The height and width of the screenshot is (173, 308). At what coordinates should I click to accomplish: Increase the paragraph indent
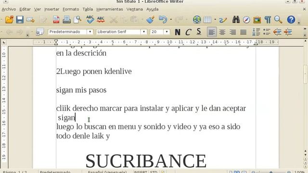[x=288, y=32]
